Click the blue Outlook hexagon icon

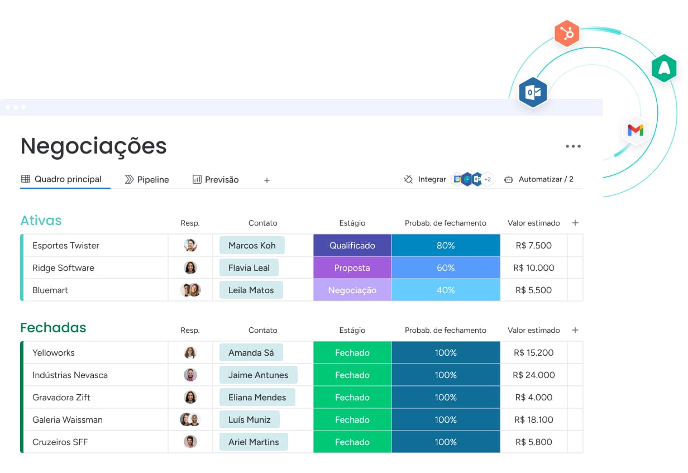pyautogui.click(x=533, y=92)
